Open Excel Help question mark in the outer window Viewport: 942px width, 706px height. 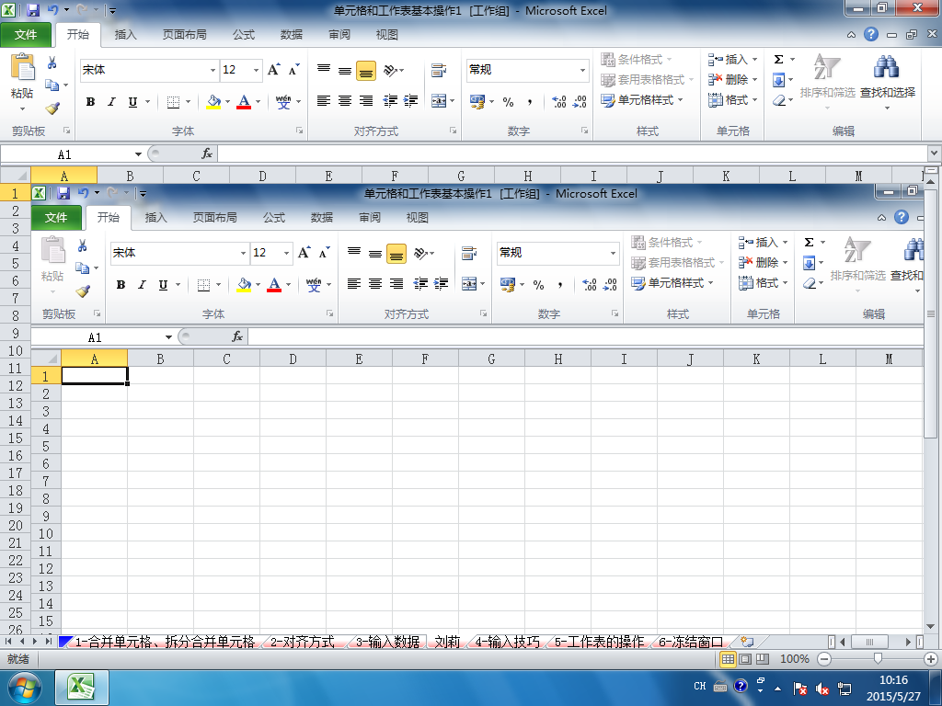[871, 34]
